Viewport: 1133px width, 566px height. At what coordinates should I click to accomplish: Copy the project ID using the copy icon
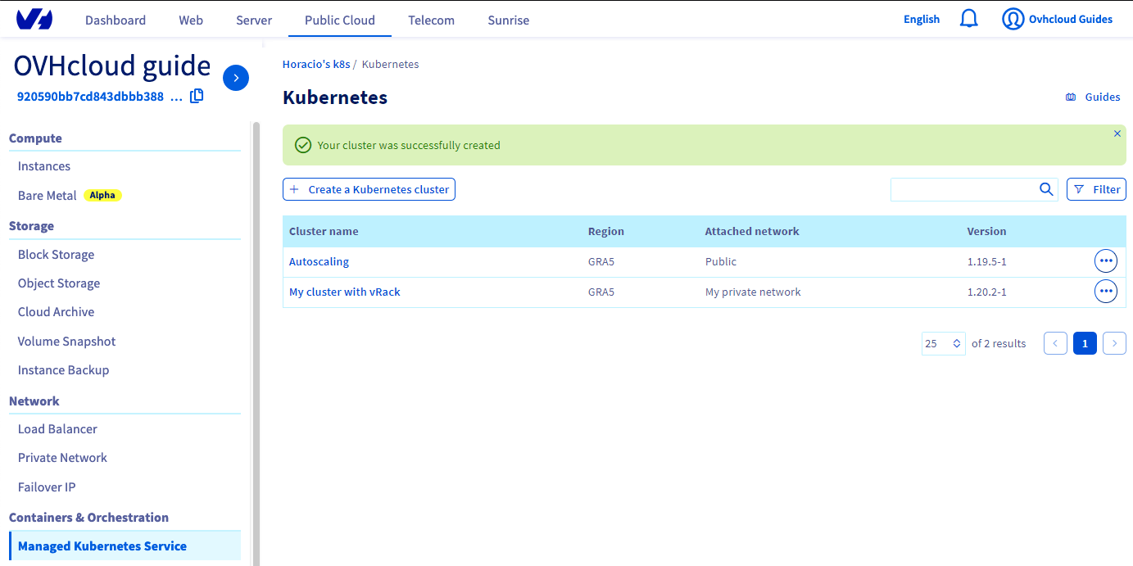(x=197, y=96)
